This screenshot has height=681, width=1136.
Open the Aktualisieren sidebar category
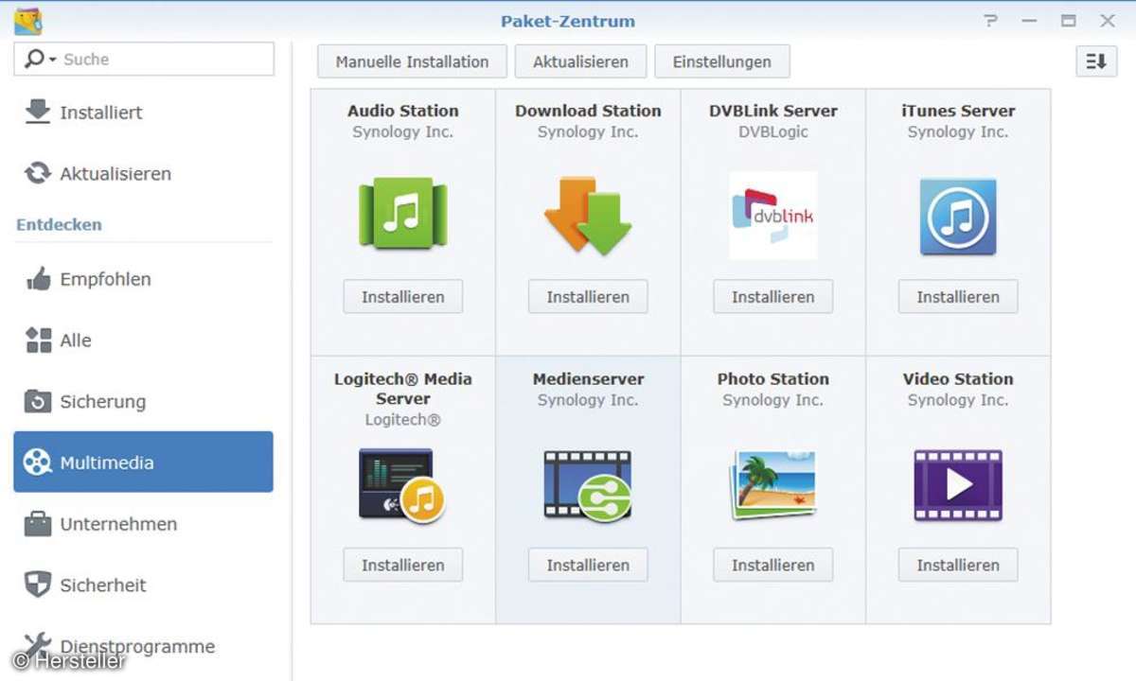[x=143, y=173]
